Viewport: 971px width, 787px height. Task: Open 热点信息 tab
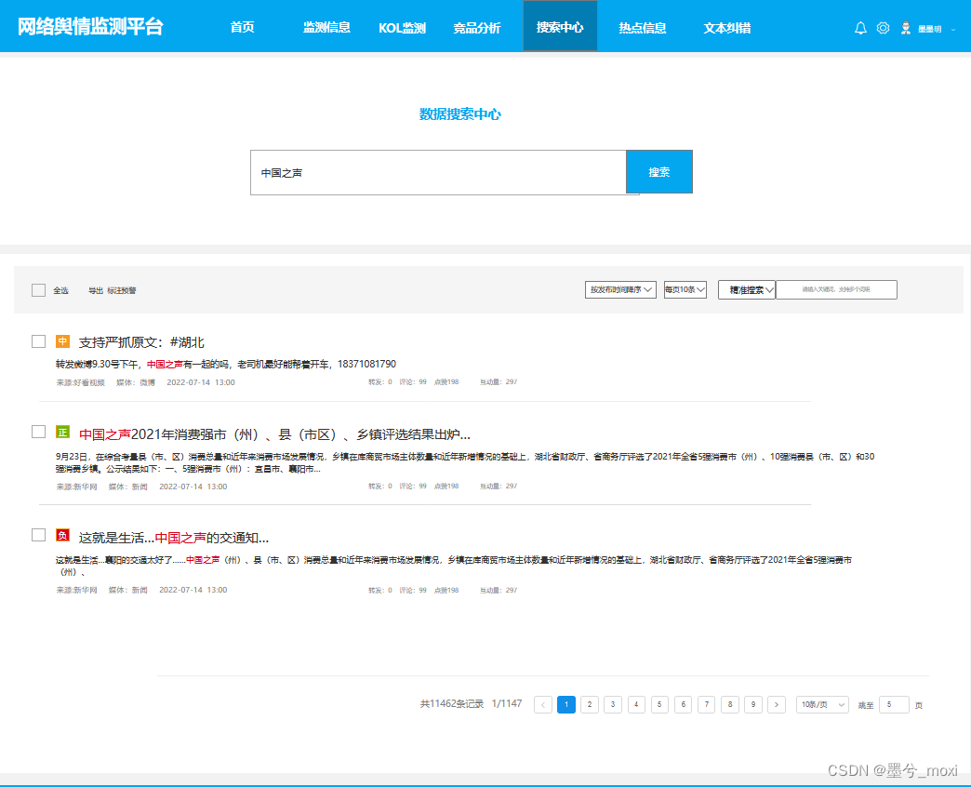[x=642, y=28]
